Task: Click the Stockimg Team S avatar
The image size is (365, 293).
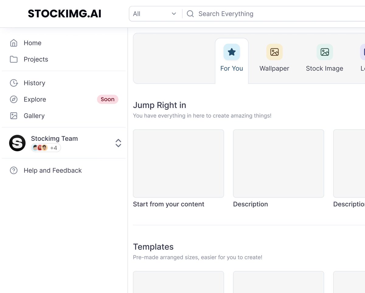Action: point(17,143)
